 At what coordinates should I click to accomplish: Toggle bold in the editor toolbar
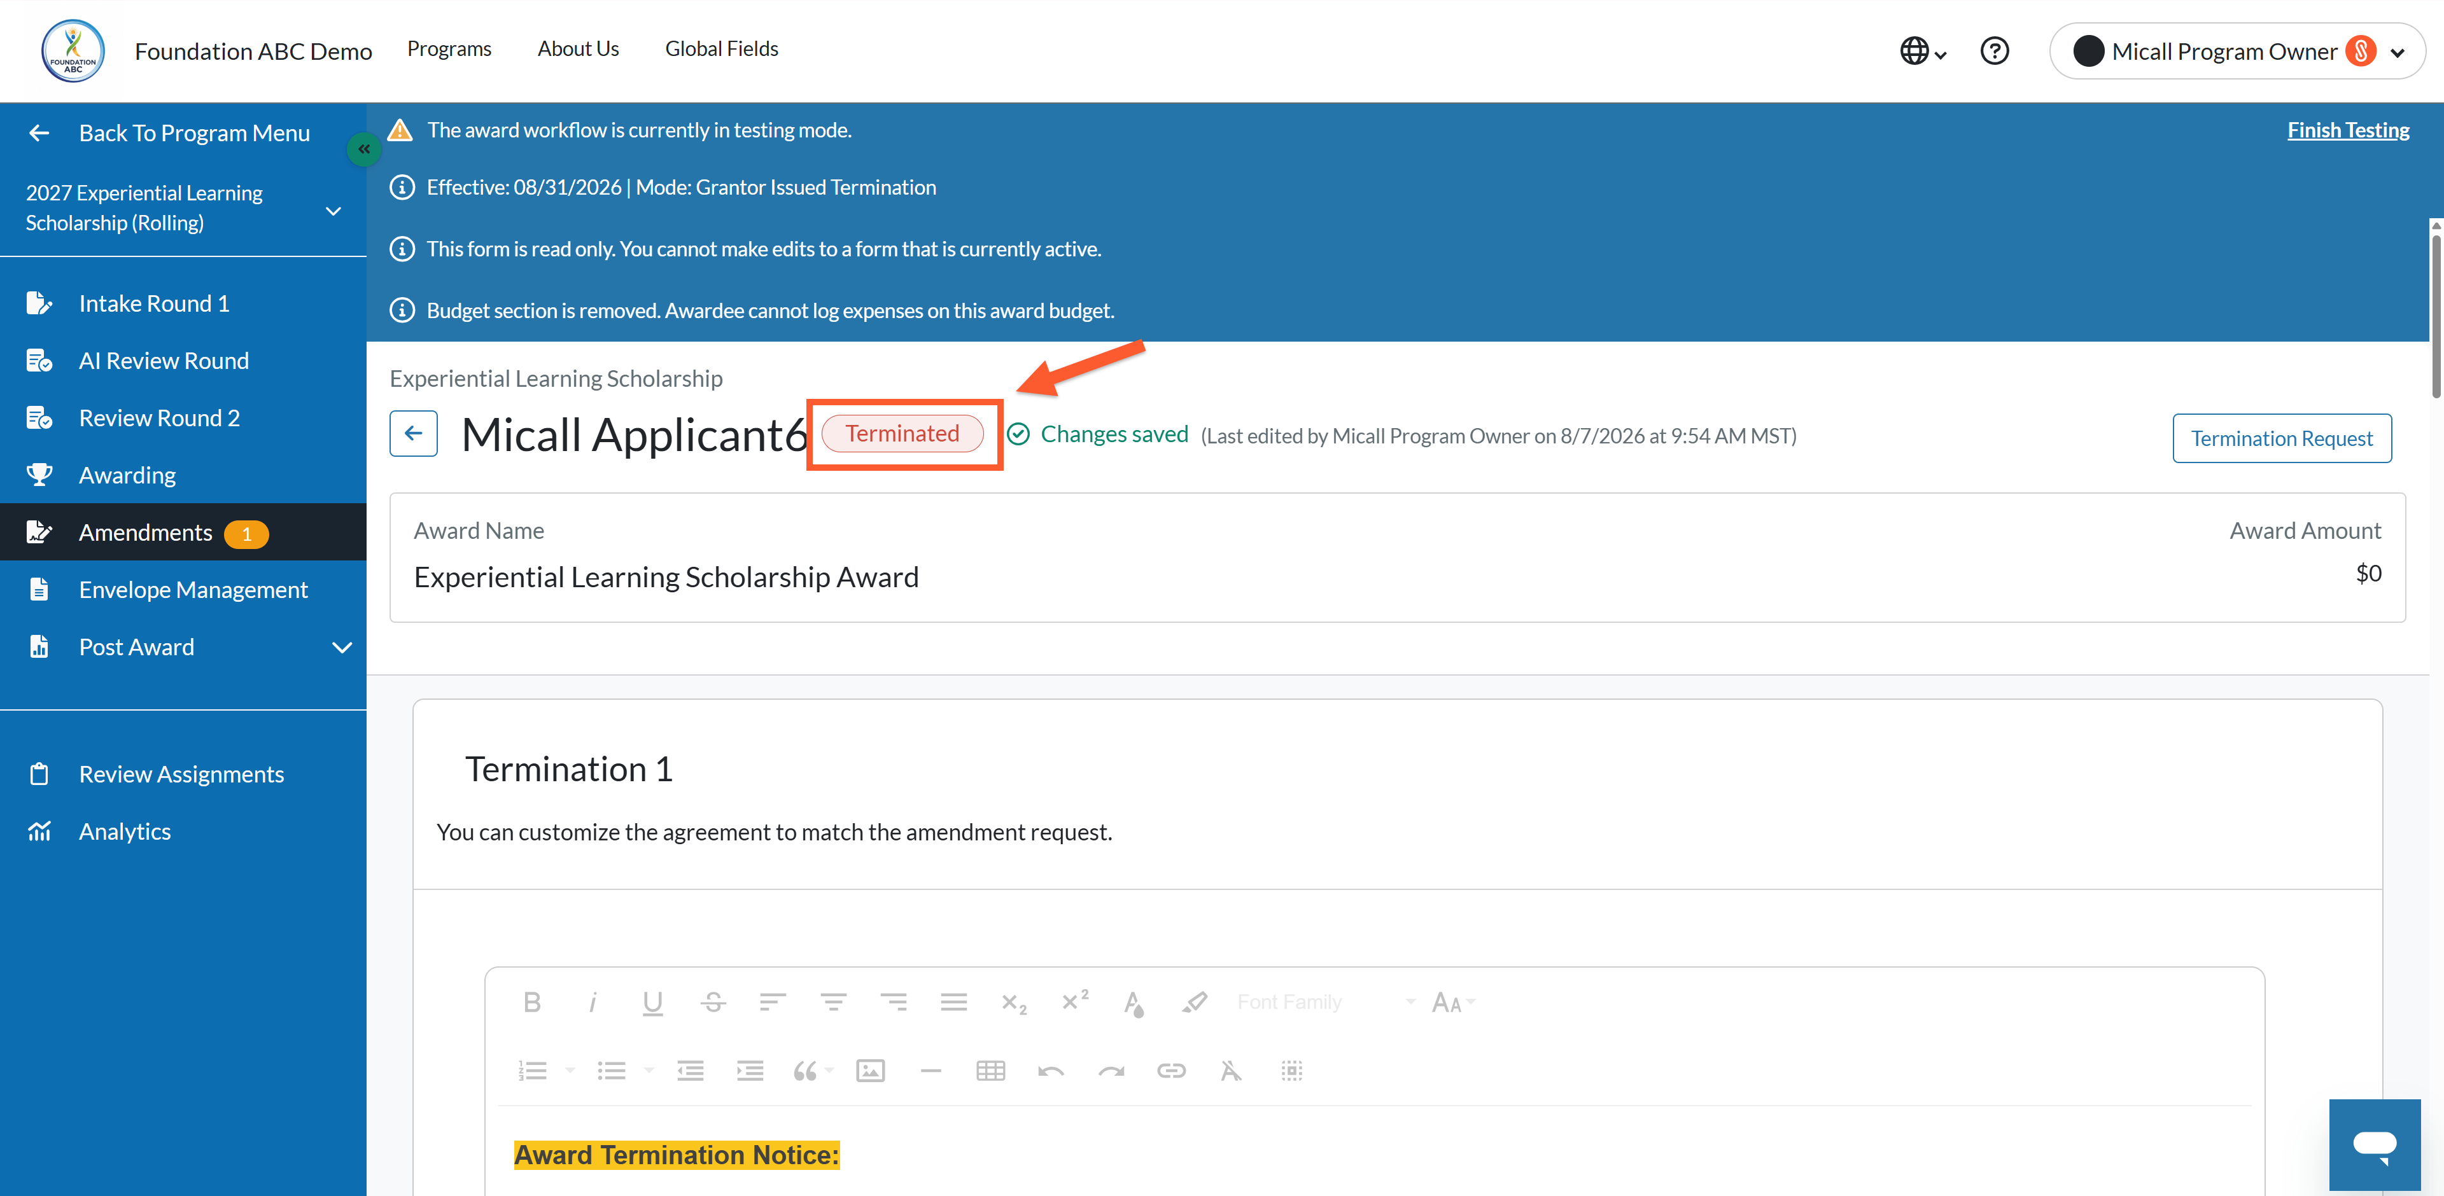[x=532, y=1003]
